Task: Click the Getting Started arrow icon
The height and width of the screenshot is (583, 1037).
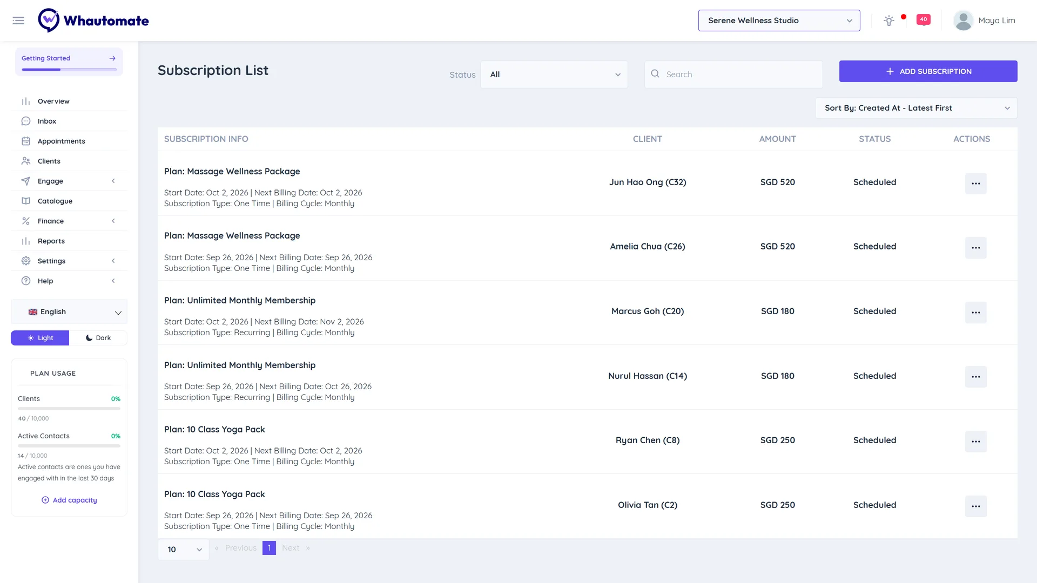Action: point(112,58)
